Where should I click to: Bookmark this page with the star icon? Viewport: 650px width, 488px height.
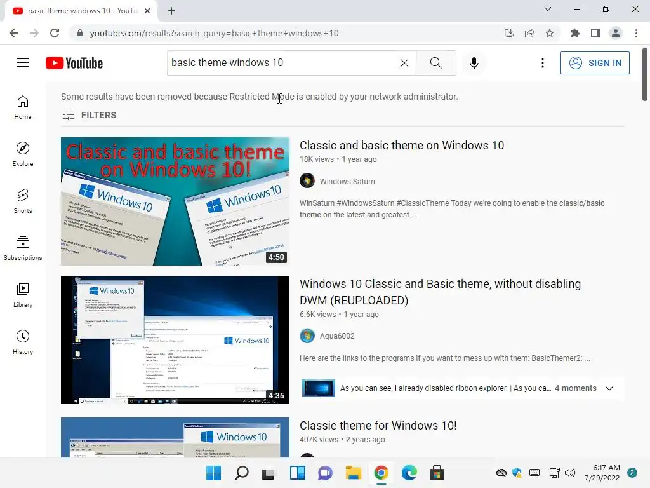[550, 33]
